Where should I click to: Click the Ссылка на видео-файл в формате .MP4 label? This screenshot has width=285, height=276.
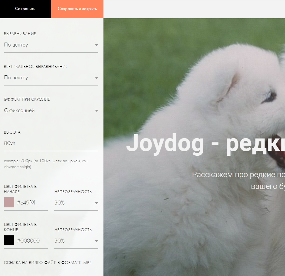[x=48, y=263]
